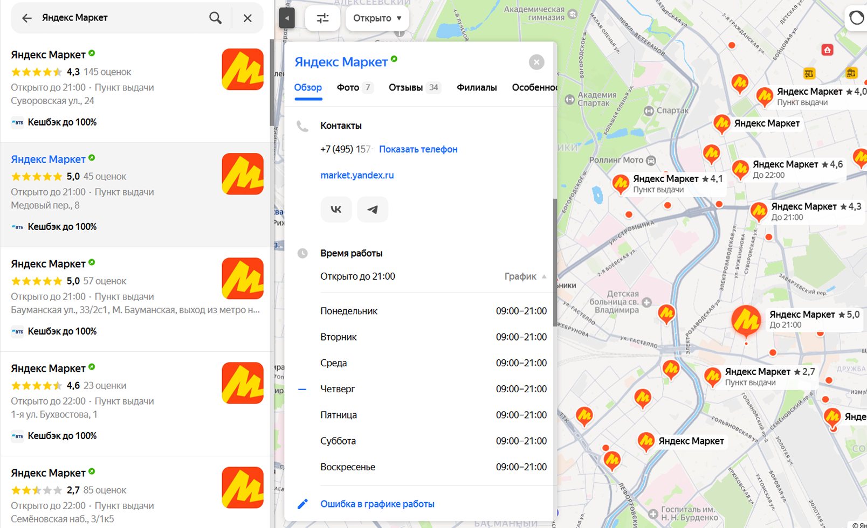867x528 pixels.
Task: Click the red home icon on the map
Action: tap(827, 50)
